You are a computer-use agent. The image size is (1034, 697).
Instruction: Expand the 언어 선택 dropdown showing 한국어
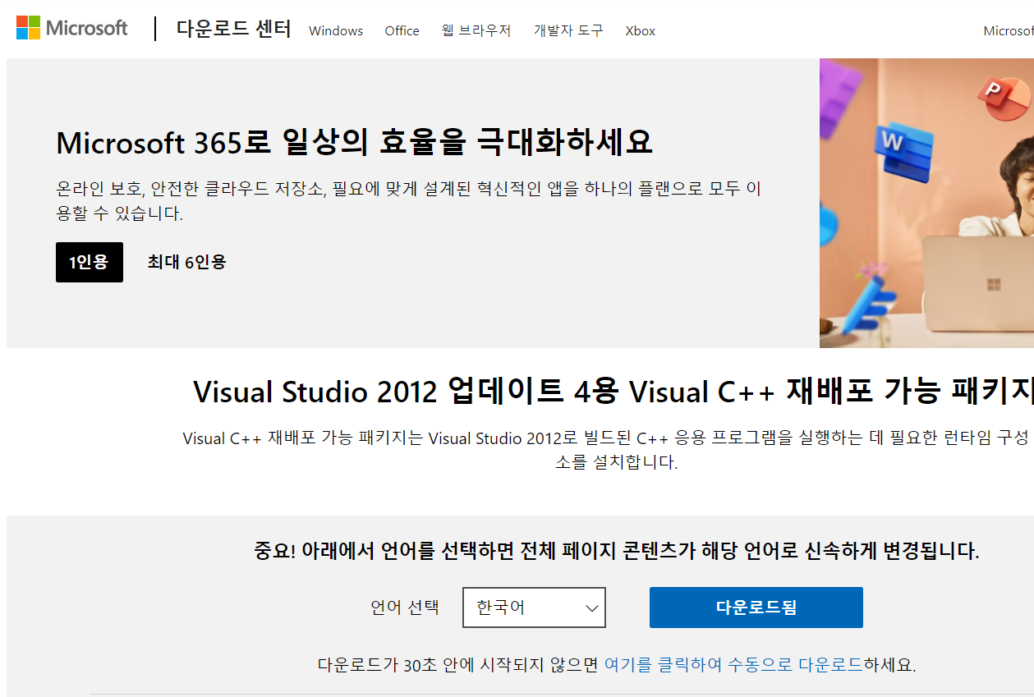coord(534,608)
